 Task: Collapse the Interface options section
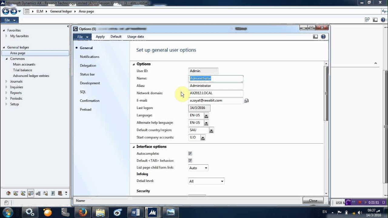[x=134, y=147]
